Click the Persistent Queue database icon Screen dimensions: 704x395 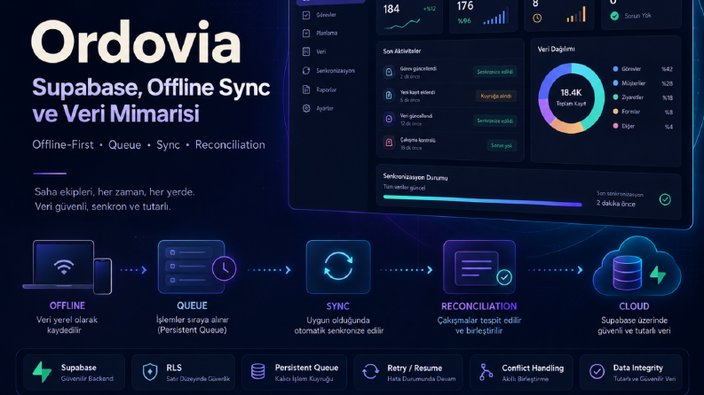pyautogui.click(x=257, y=372)
